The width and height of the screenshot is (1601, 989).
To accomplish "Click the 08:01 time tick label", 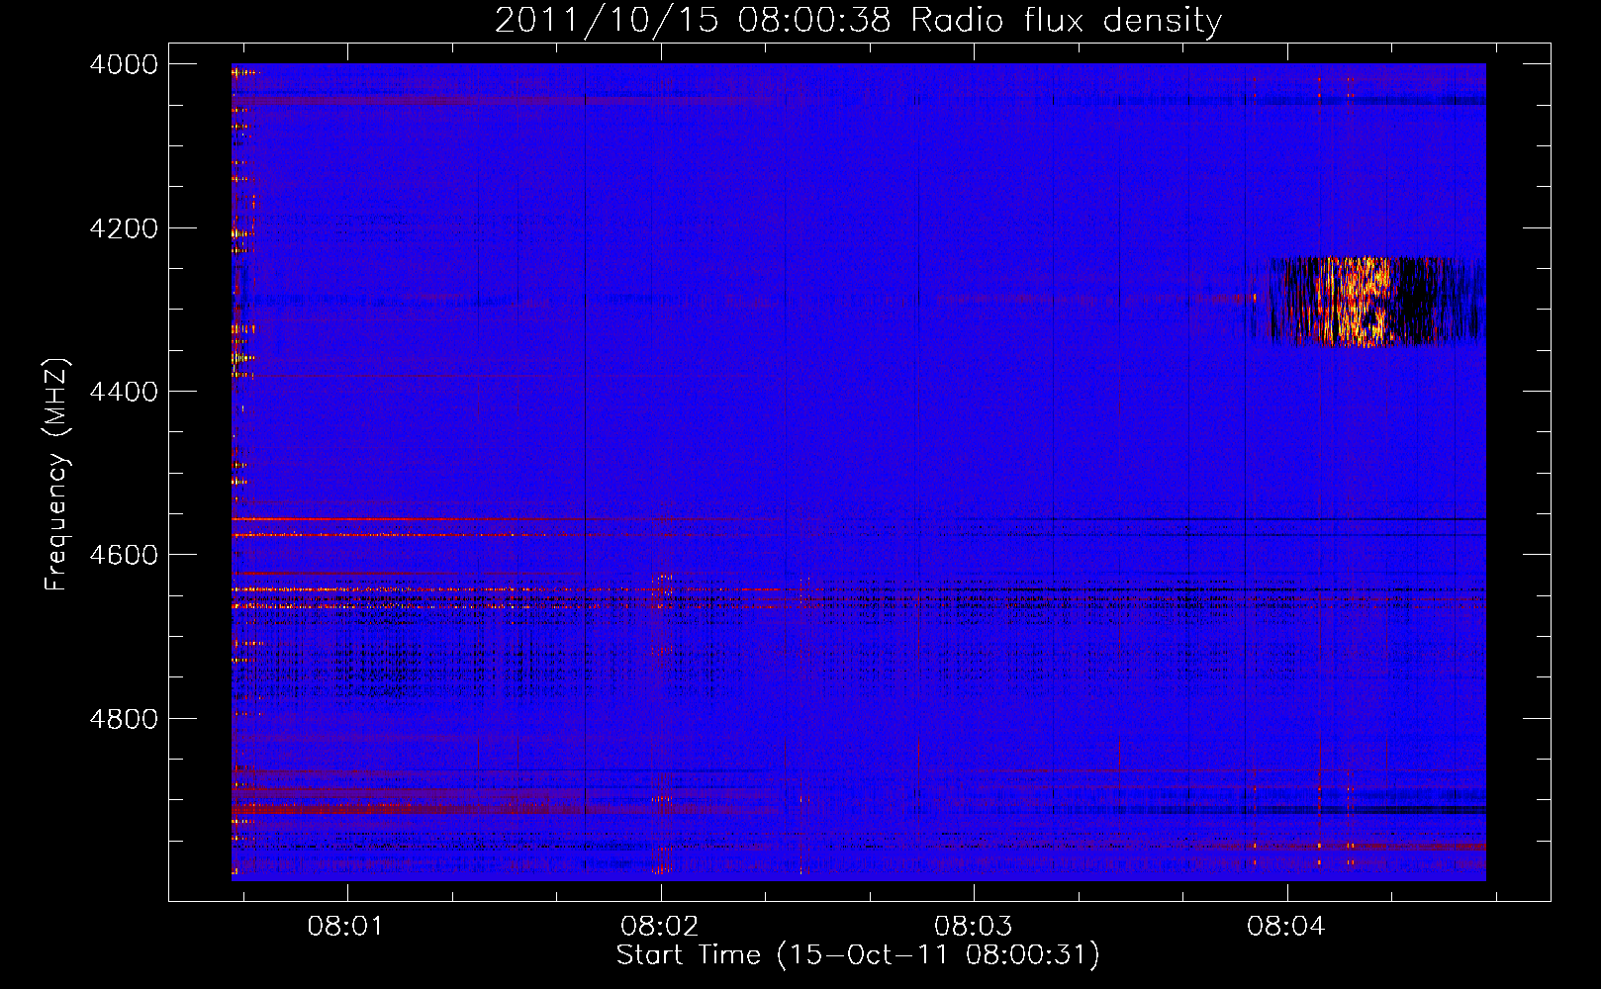I will click(345, 927).
